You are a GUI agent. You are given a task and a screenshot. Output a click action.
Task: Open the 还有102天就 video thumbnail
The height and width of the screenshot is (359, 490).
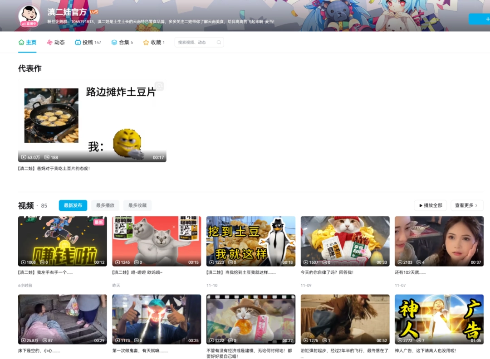pos(439,241)
